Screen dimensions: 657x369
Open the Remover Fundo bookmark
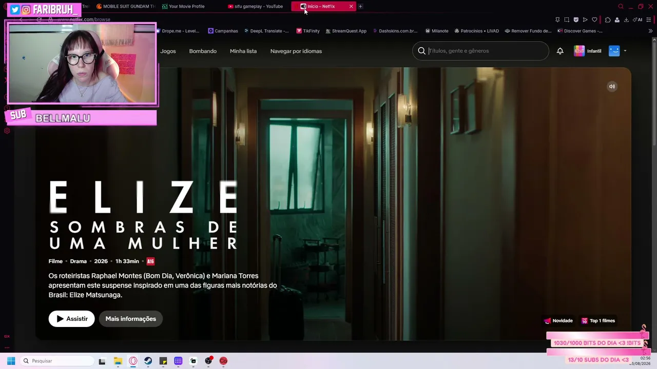[x=528, y=31]
